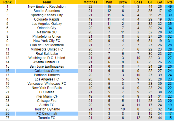The width and height of the screenshot is (174, 121).
Task: Open the Toronto FC team link
Action: pos(47,118)
